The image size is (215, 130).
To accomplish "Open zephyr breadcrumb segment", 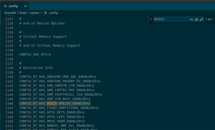I will pos(35,13).
